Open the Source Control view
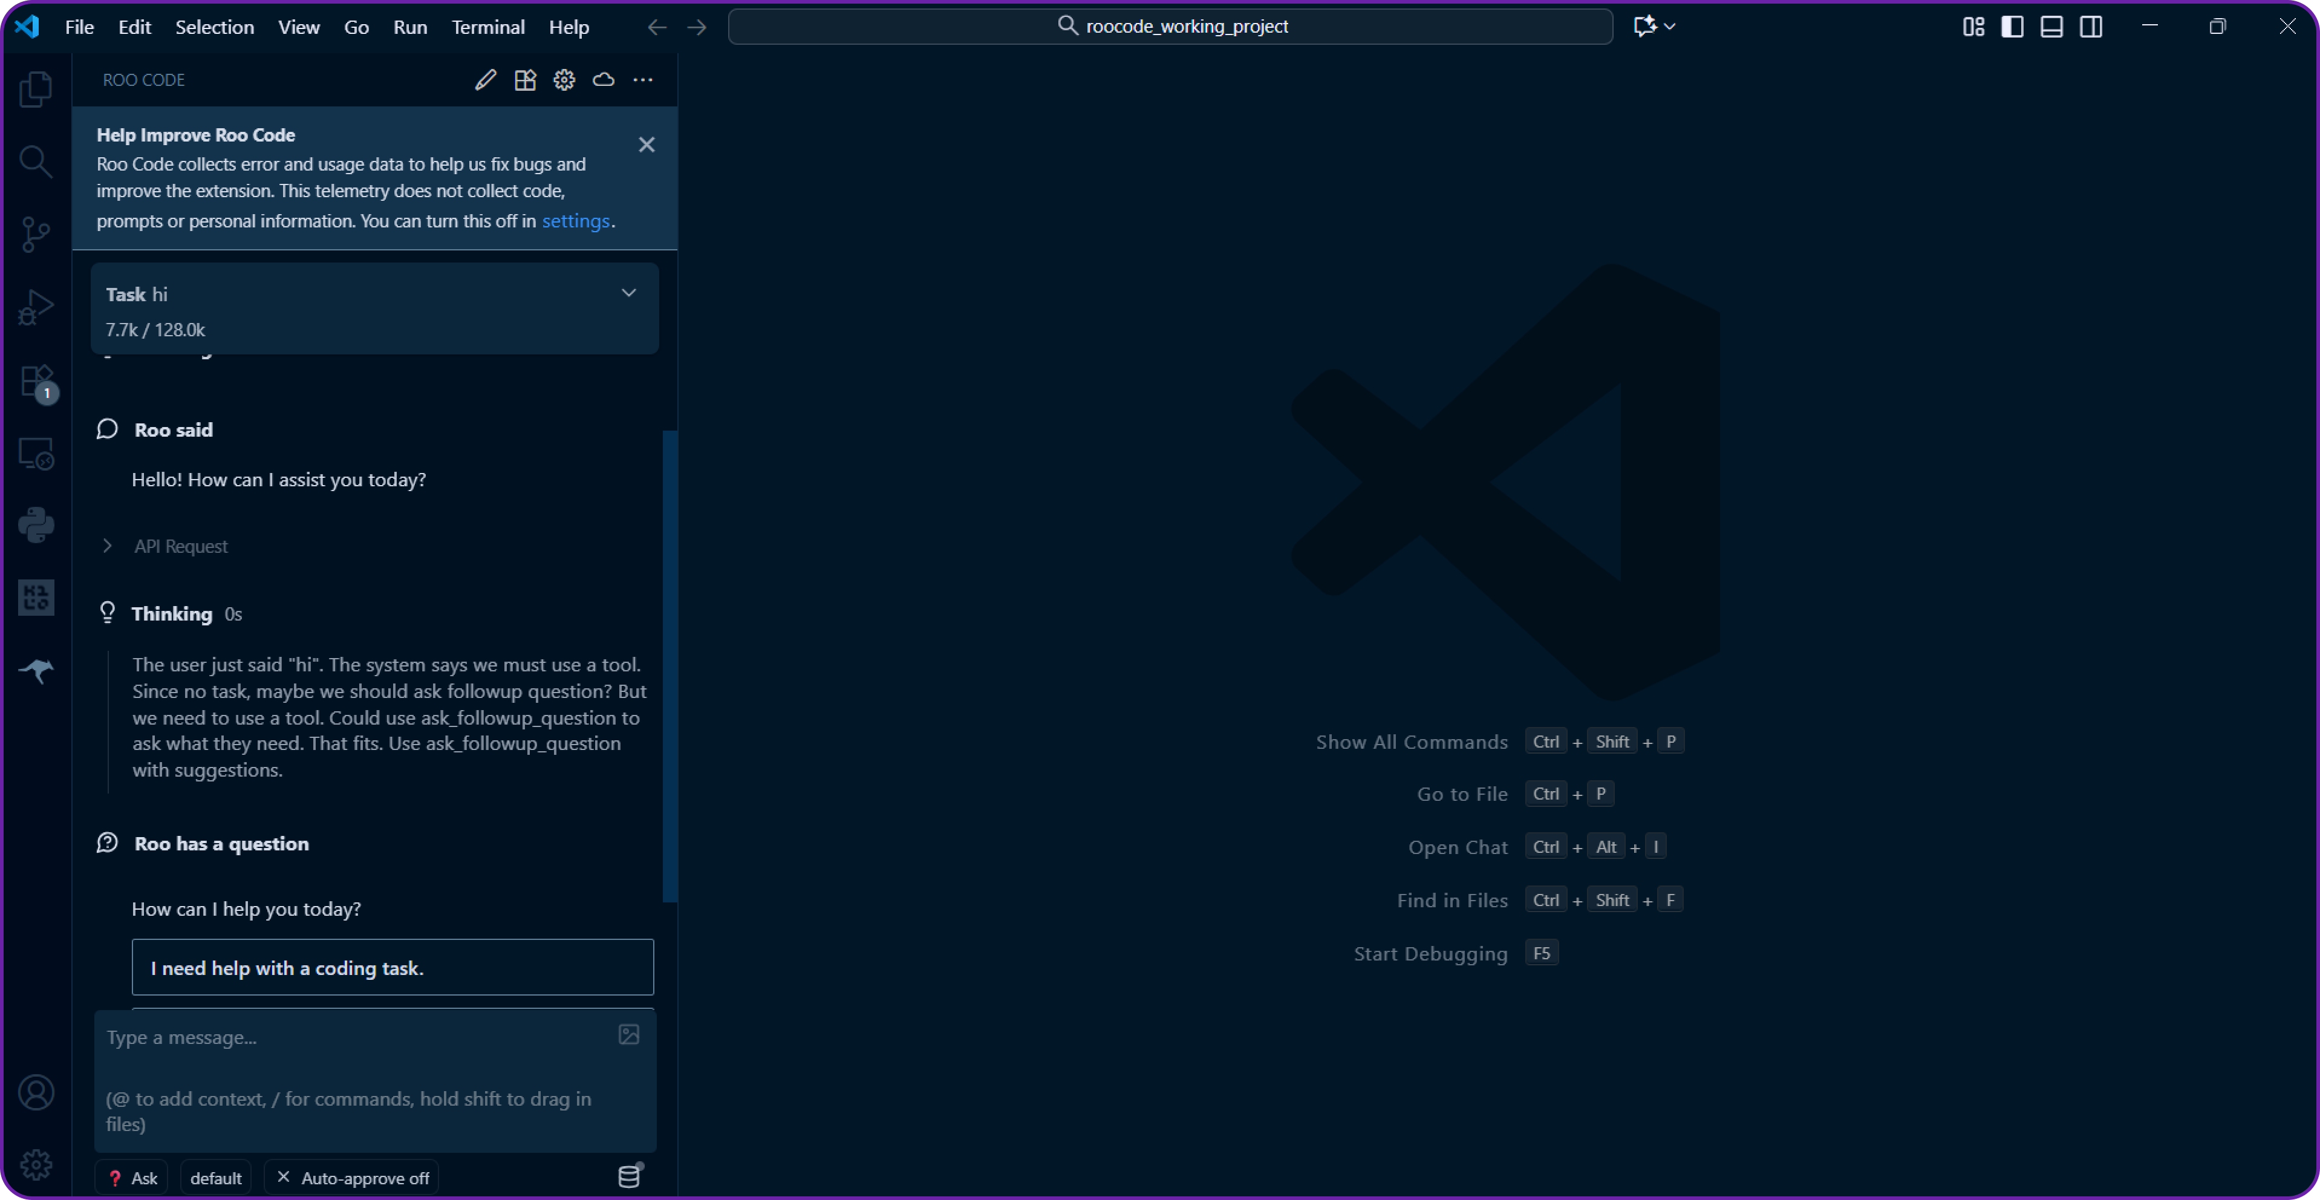Screen dimensions: 2320x1200 pos(36,234)
